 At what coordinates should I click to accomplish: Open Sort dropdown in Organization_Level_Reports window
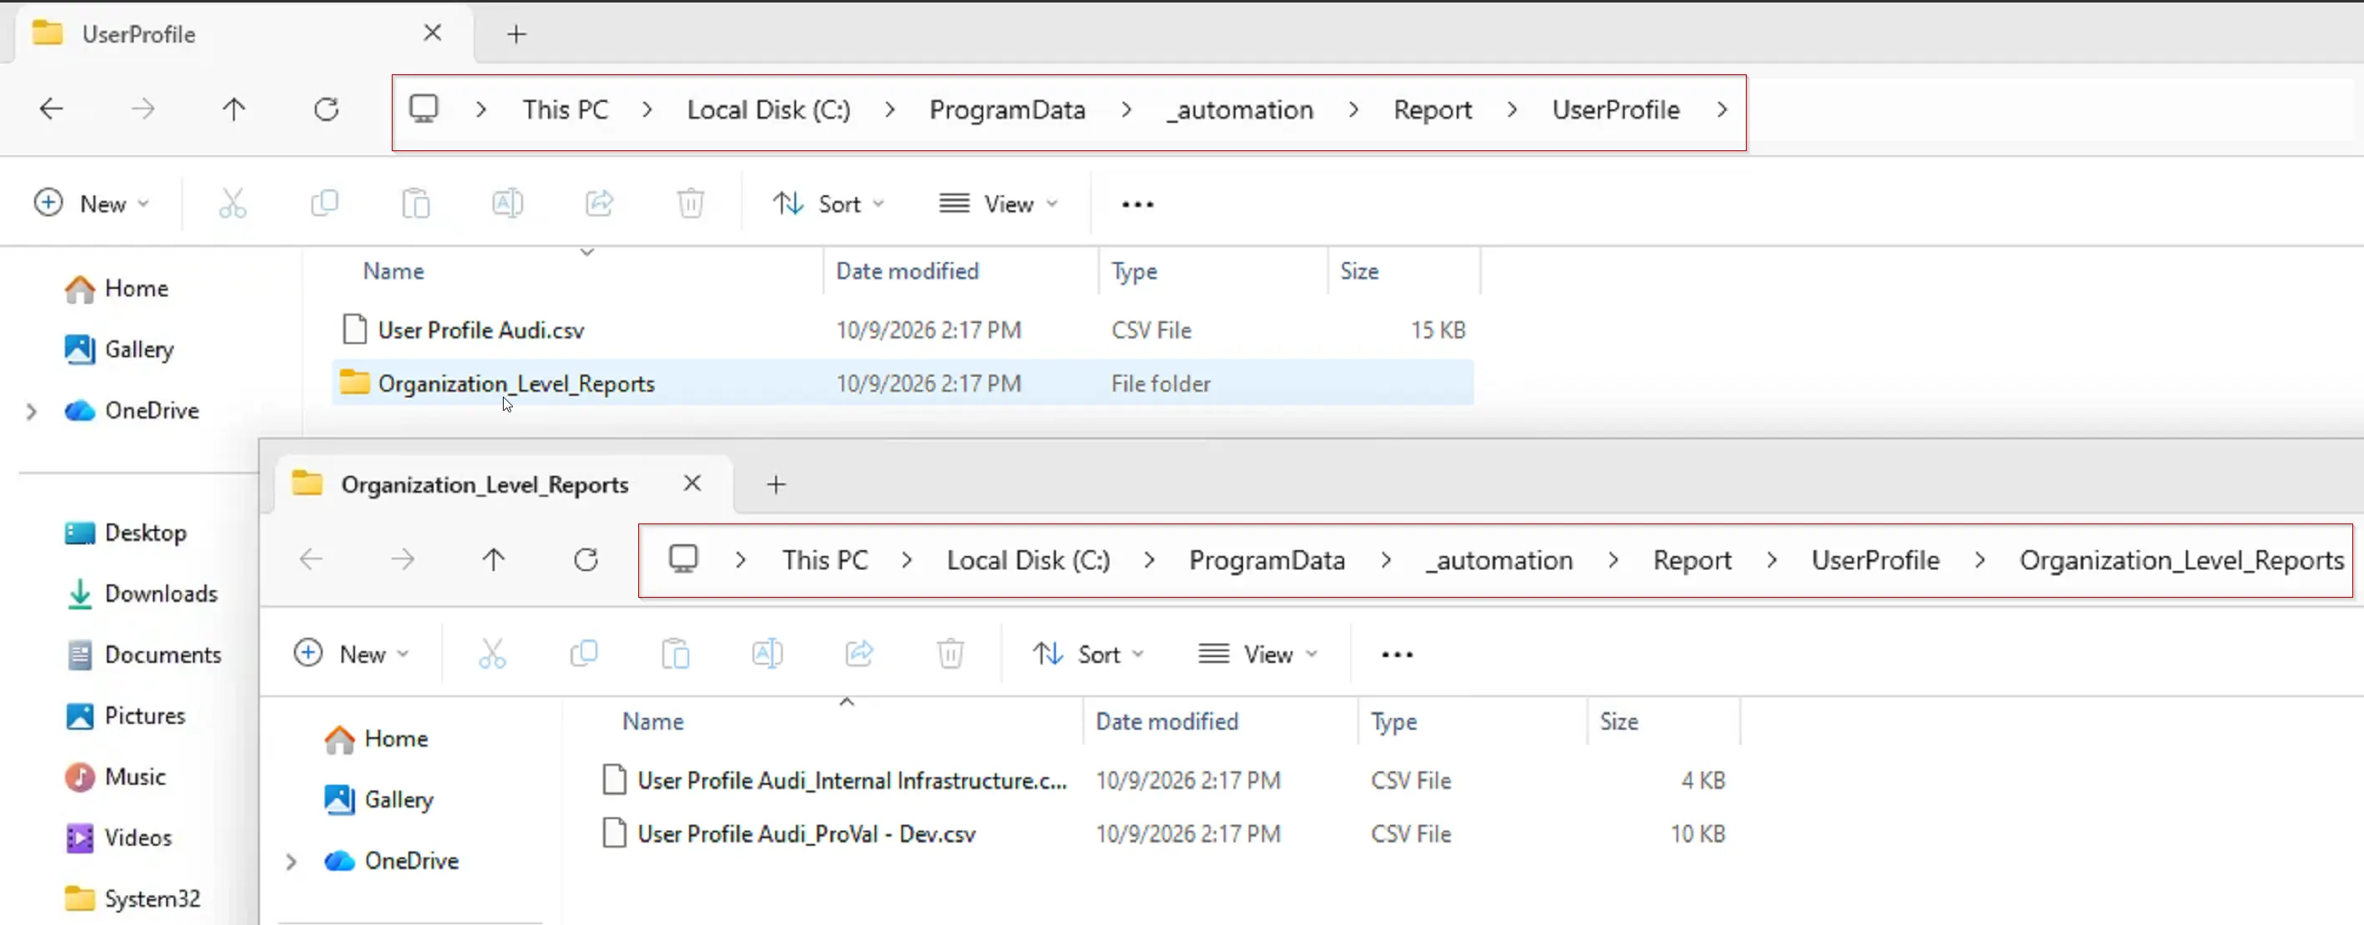tap(1088, 654)
